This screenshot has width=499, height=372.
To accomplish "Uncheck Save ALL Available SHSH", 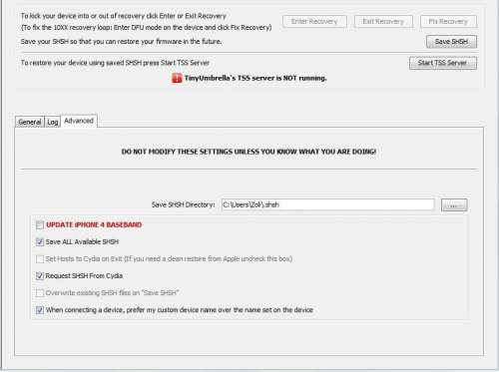I will click(40, 242).
